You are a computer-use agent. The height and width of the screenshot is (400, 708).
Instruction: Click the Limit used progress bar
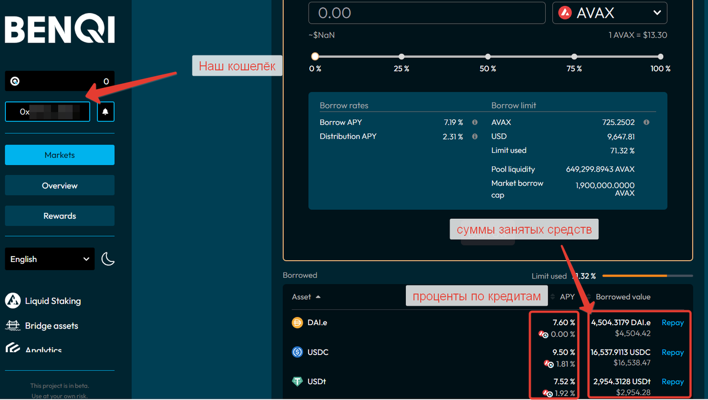pyautogui.click(x=647, y=276)
